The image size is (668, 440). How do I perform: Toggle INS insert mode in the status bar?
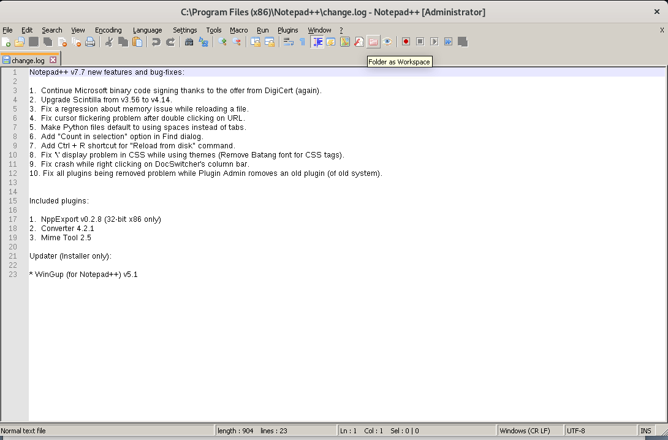646,431
